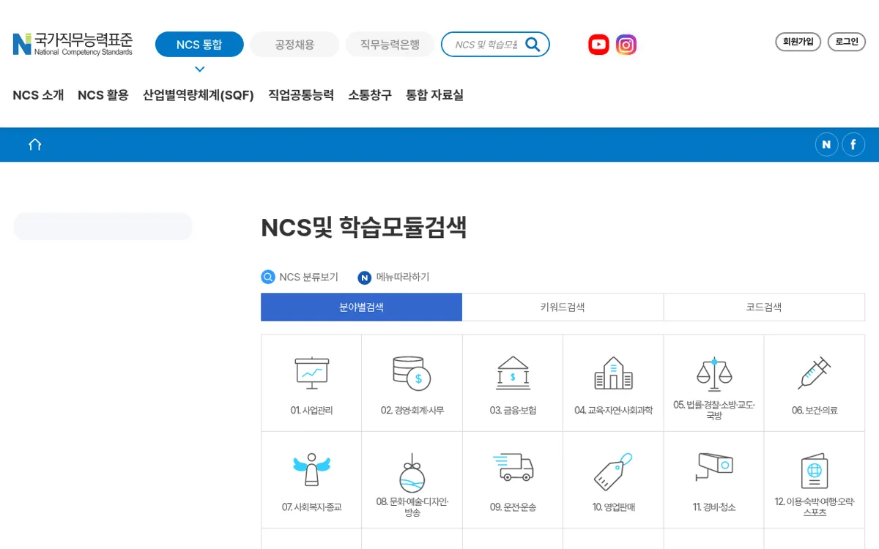The height and width of the screenshot is (549, 879).
Task: Open the 소통창구 menu
Action: pos(370,95)
